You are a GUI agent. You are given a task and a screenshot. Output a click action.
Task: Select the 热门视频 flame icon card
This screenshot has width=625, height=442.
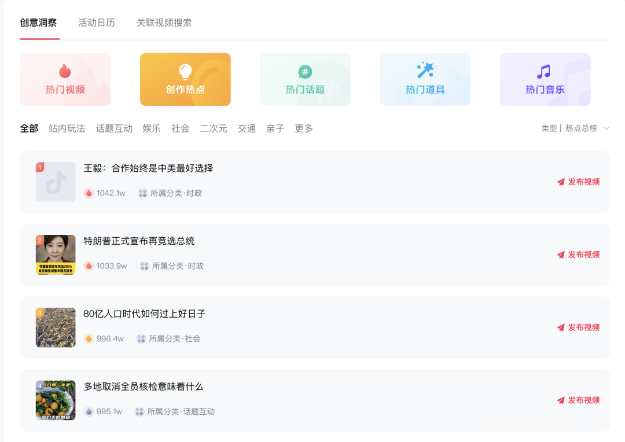coord(65,79)
